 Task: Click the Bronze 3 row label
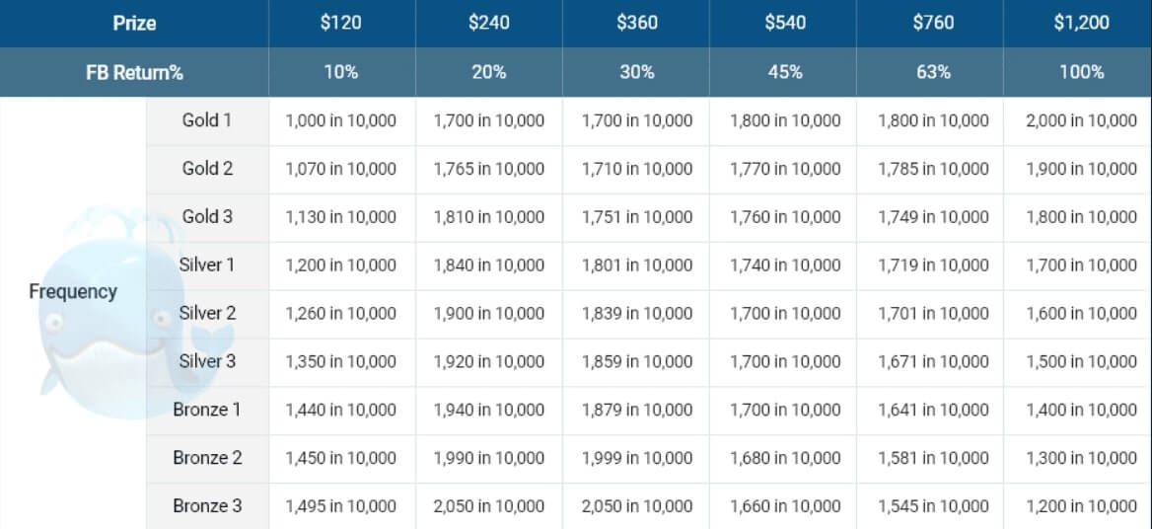(x=207, y=506)
